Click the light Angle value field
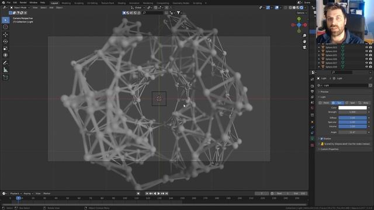Screen dimensions: 374x210 coord(352,132)
